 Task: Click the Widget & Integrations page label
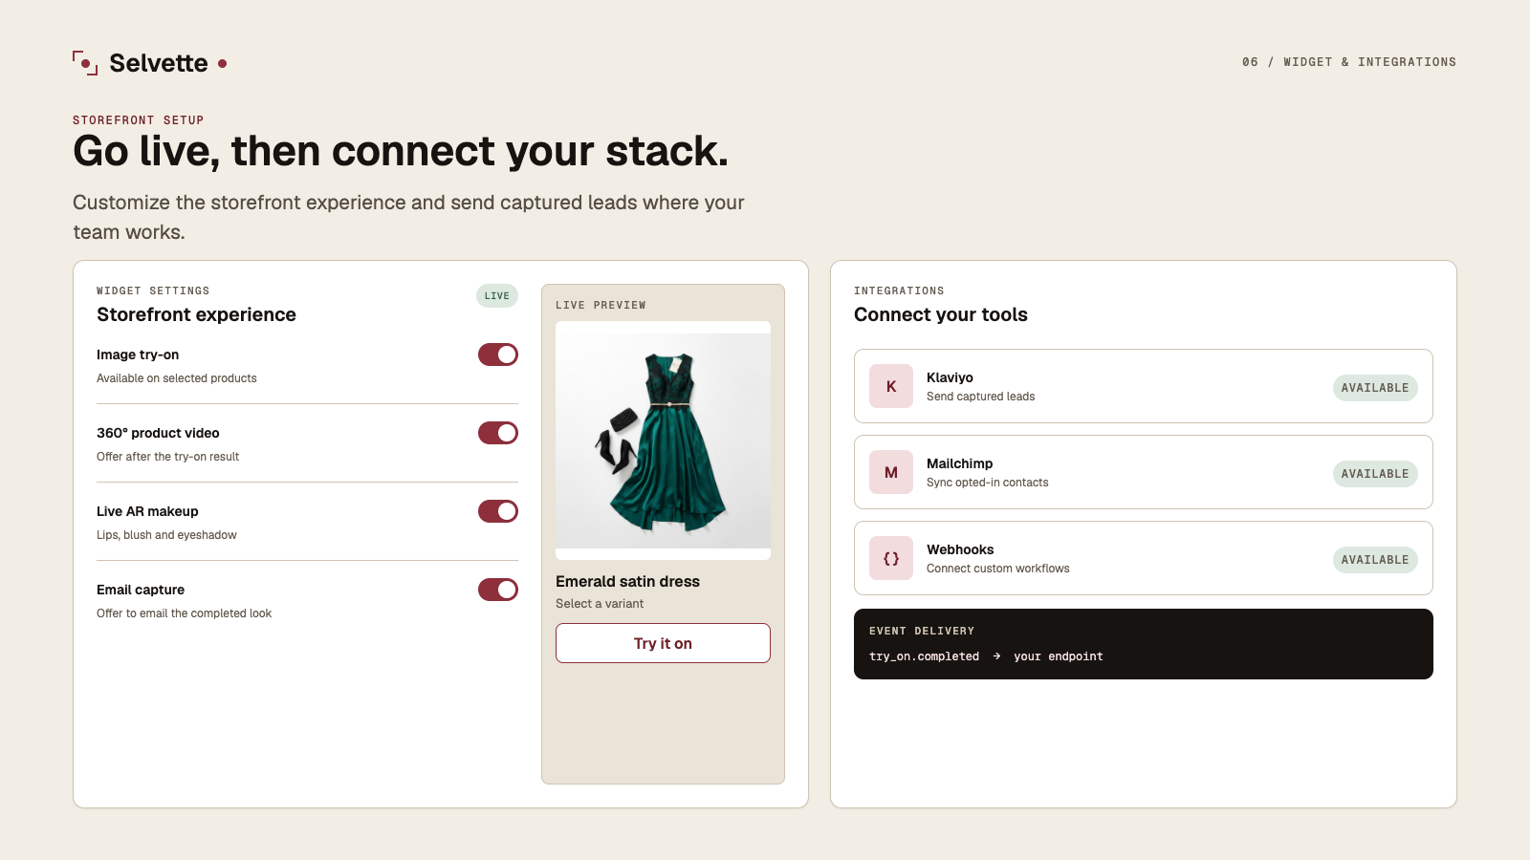tap(1349, 62)
